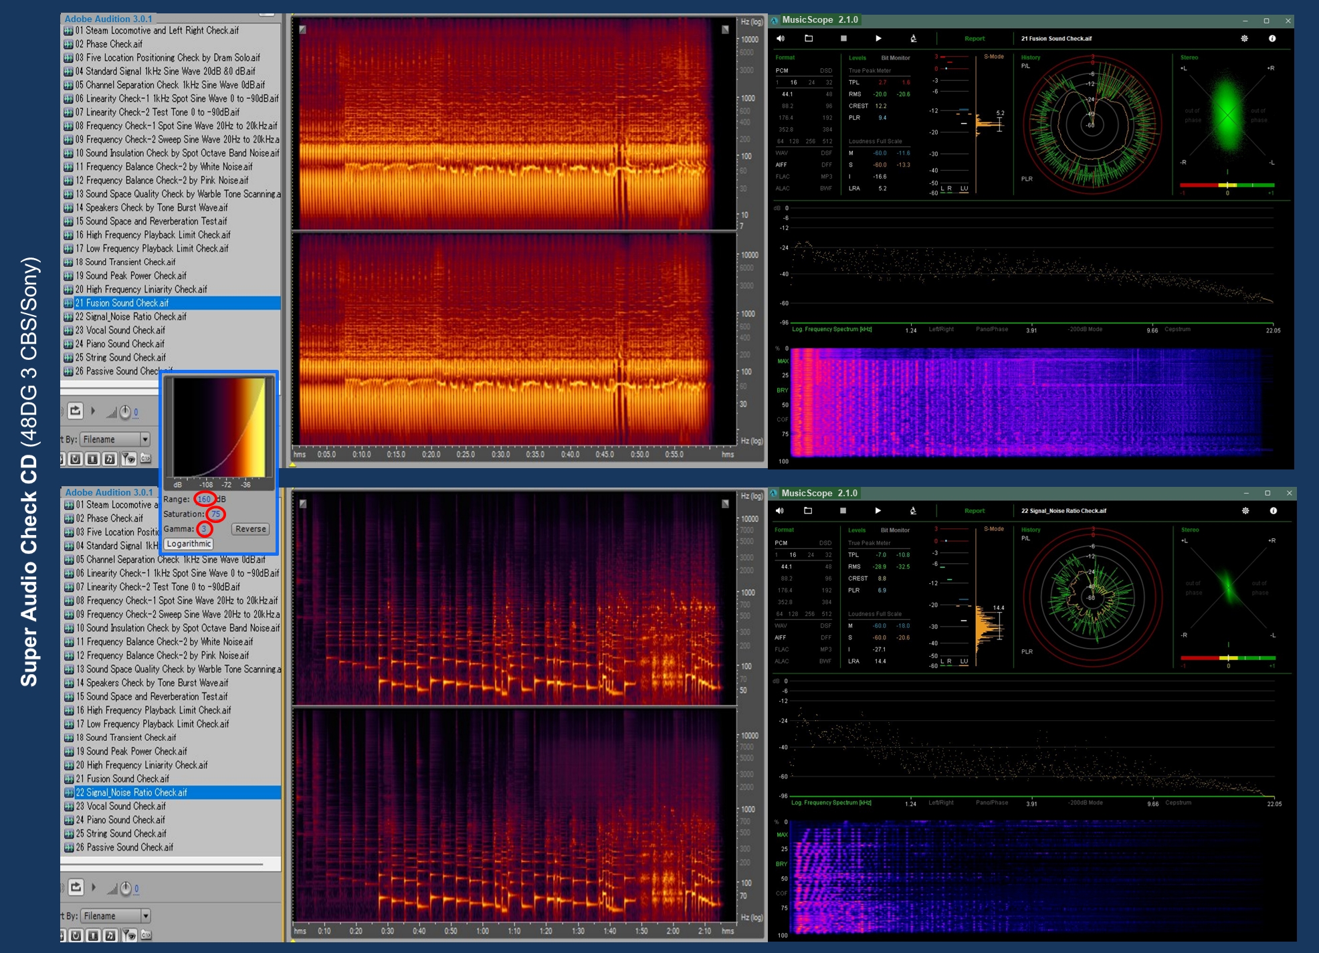Select 21 Fusion Sound Check.aif in upper file list

pyautogui.click(x=171, y=303)
